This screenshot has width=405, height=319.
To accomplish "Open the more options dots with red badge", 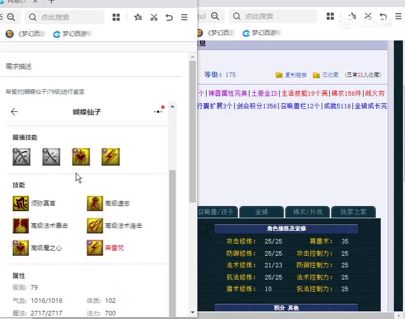I will [x=158, y=110].
